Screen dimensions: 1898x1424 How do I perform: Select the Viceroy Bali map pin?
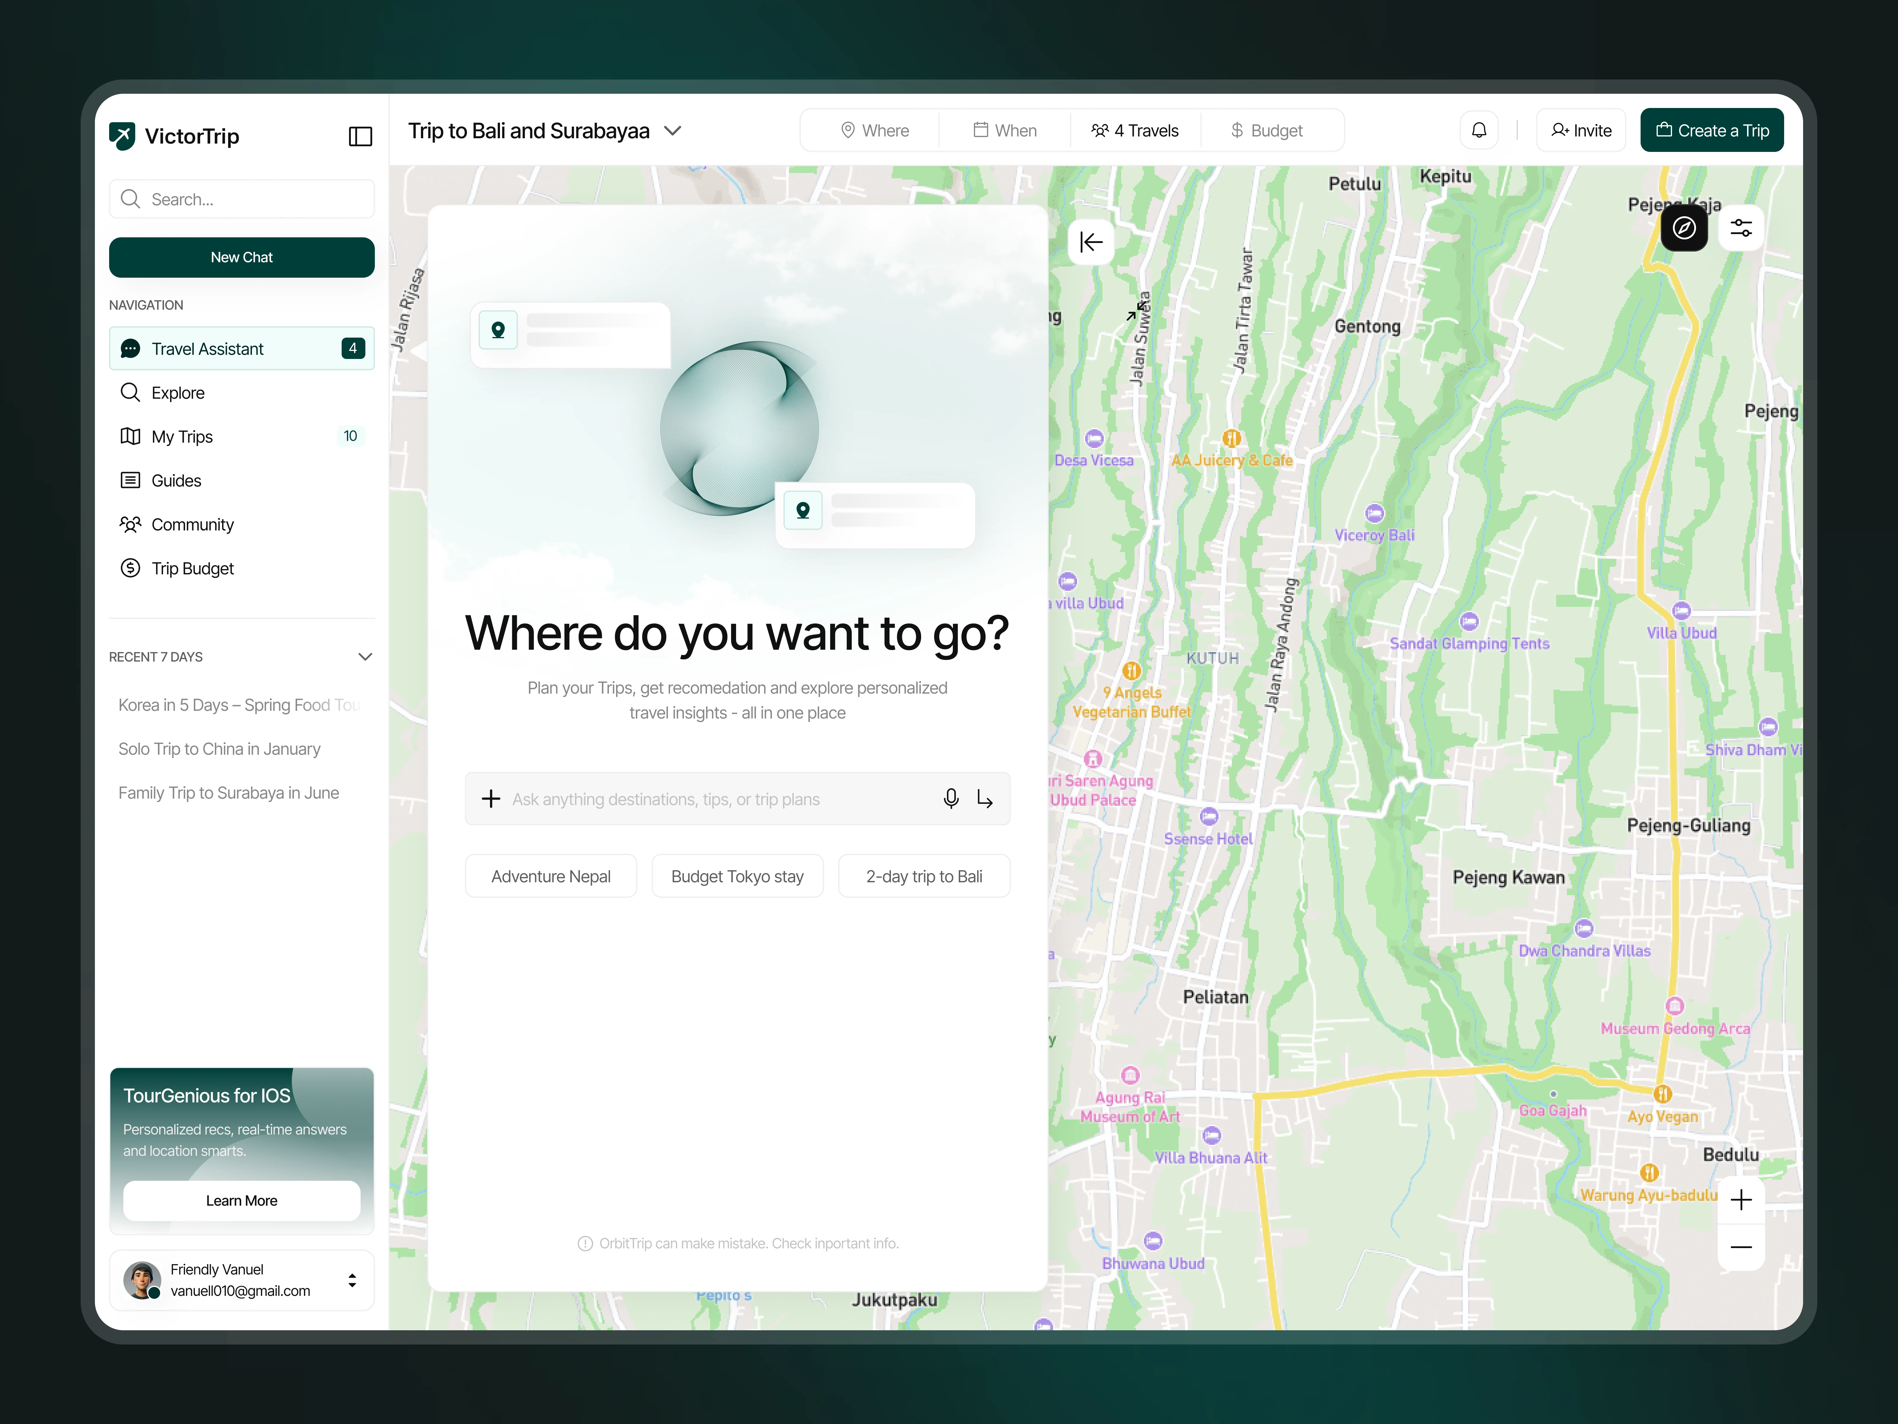point(1375,513)
